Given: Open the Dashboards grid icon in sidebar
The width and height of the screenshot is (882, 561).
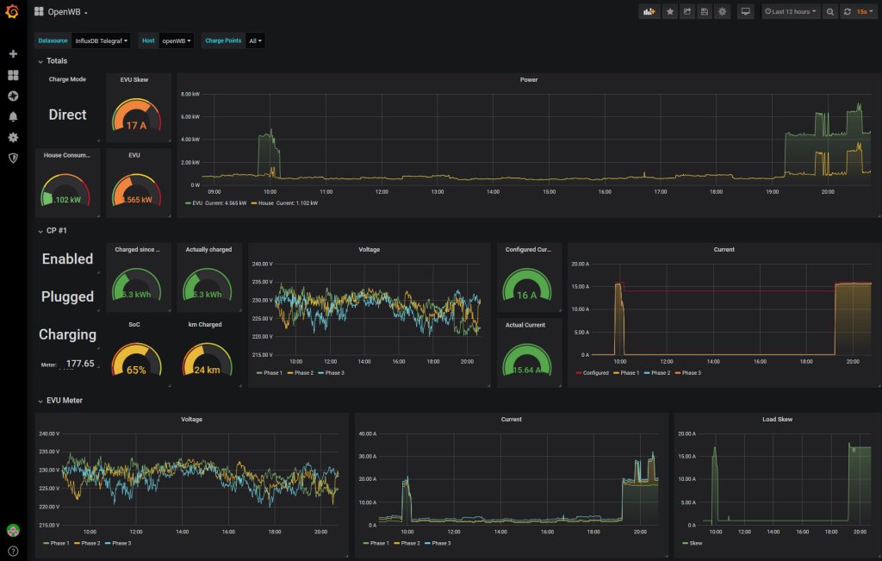Looking at the screenshot, I should (13, 75).
